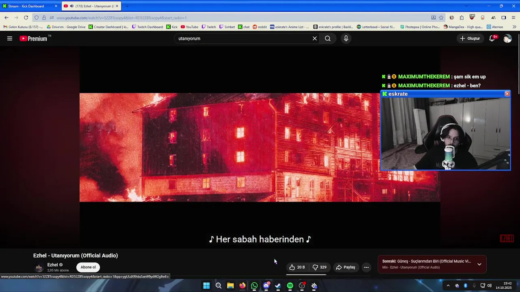This screenshot has height=292, width=520.
Task: Open the Drive'ım Google Drive bookmark
Action: (x=66, y=27)
